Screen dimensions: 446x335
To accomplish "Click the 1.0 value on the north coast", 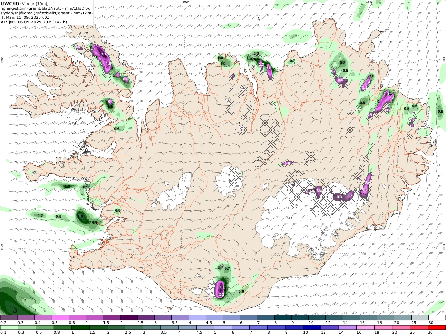I will pos(220,58).
